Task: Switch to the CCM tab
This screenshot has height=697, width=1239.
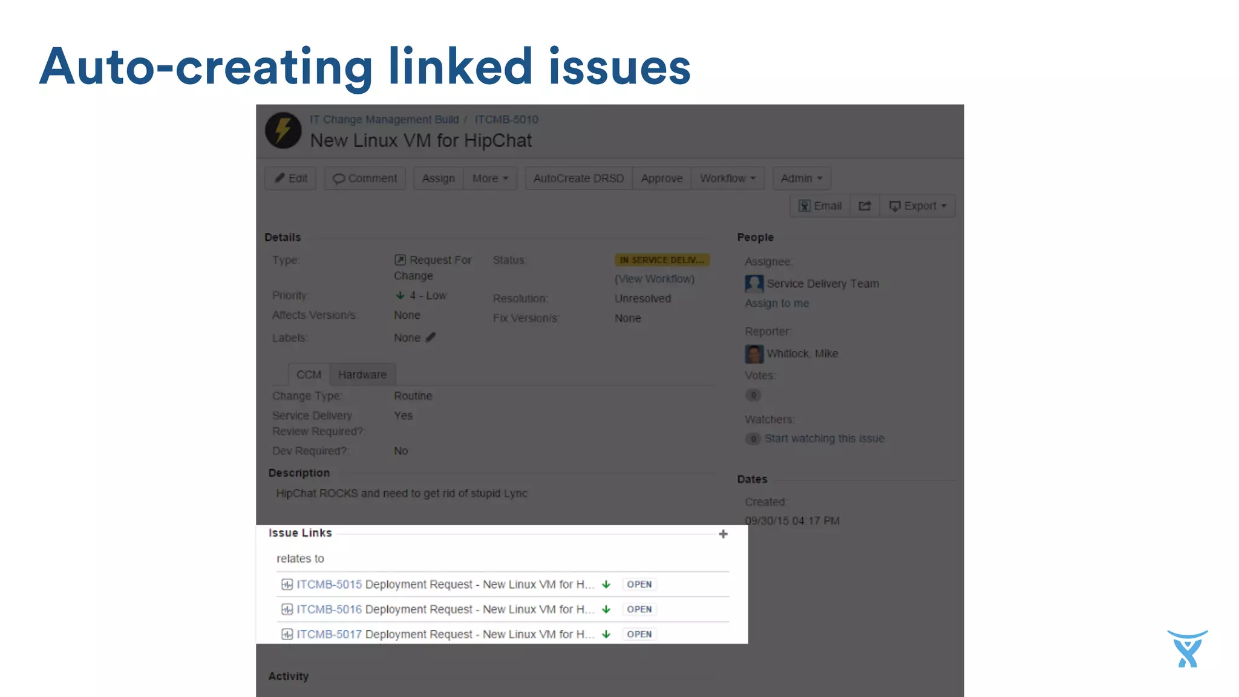Action: tap(309, 375)
